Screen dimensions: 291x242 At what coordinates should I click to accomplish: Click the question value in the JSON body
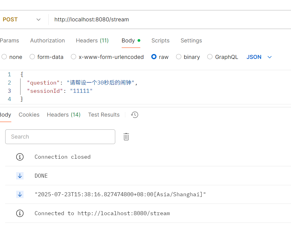tap(100, 83)
